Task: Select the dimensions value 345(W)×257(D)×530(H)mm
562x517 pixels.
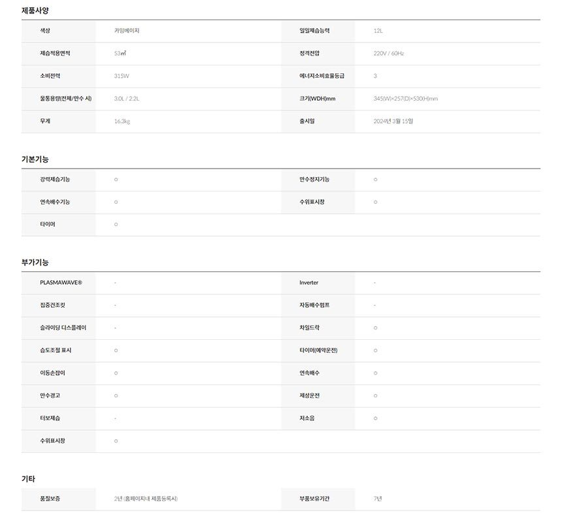Action: coord(405,99)
